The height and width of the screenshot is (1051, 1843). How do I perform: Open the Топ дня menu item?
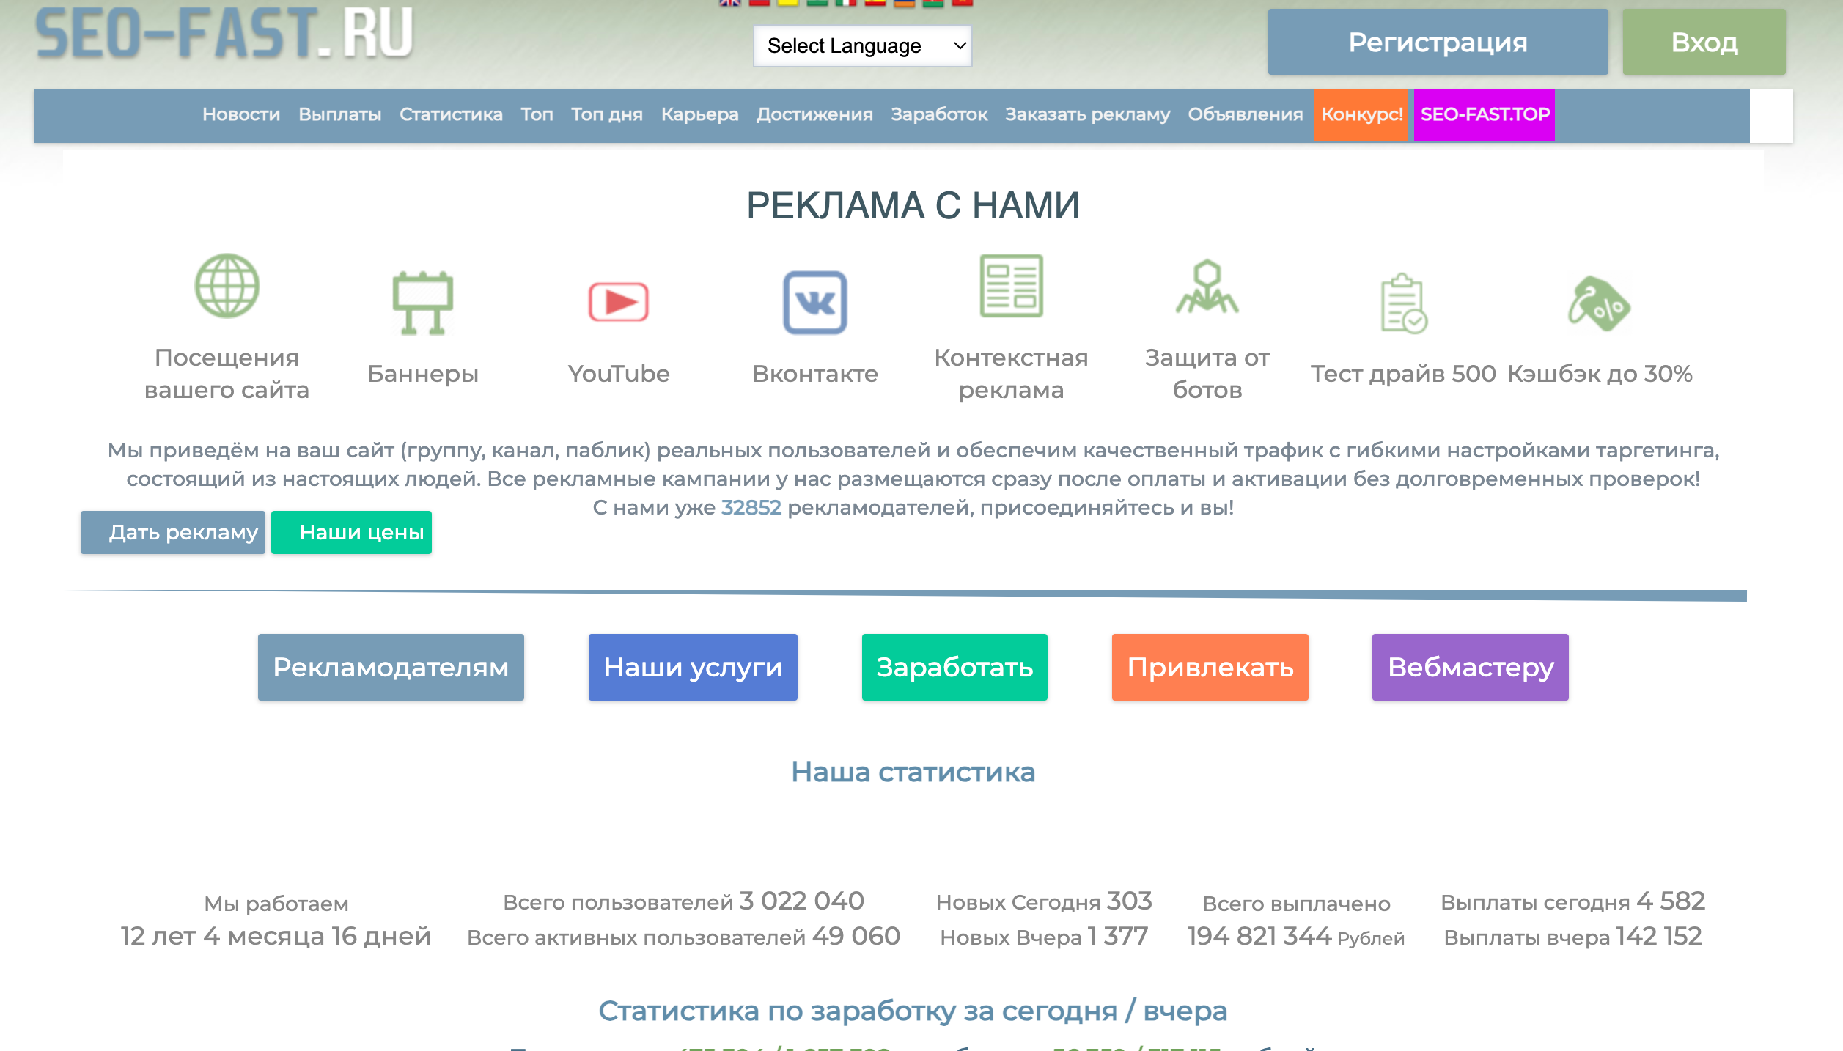pos(607,114)
